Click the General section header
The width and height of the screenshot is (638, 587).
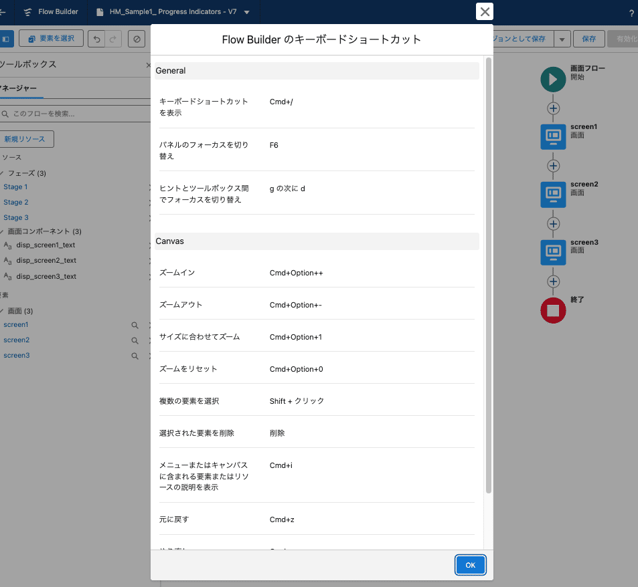pyautogui.click(x=317, y=71)
